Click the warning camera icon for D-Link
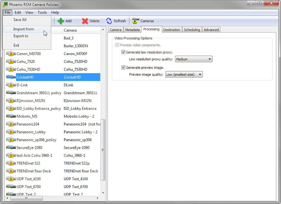The image size is (281, 204). (11, 85)
